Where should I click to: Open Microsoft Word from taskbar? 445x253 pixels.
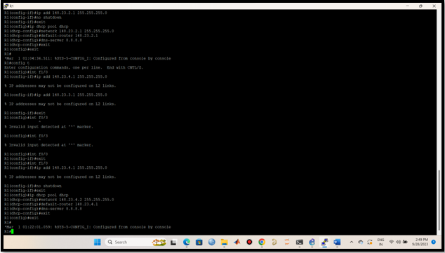click(x=337, y=242)
